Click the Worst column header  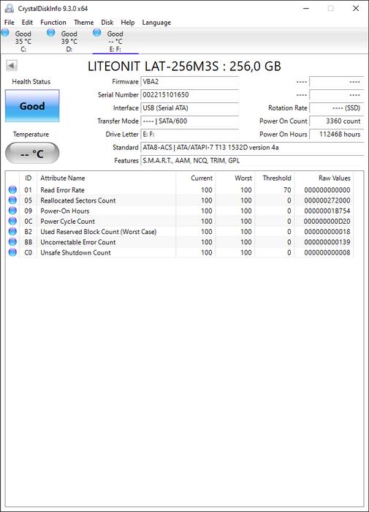tap(235, 178)
